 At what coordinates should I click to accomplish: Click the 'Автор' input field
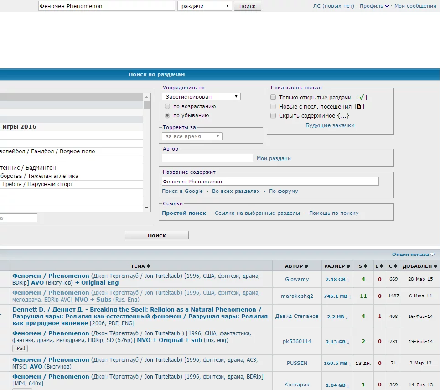[x=207, y=158]
